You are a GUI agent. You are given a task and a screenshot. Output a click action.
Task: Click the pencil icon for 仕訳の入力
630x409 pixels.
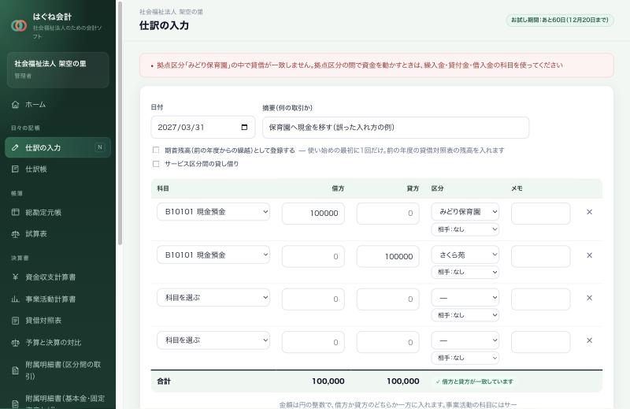(15, 147)
